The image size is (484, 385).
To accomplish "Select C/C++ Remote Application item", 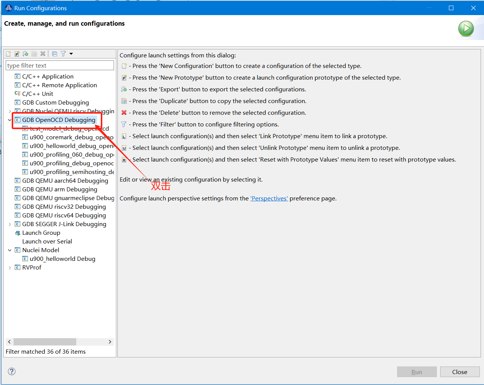I will (x=59, y=85).
